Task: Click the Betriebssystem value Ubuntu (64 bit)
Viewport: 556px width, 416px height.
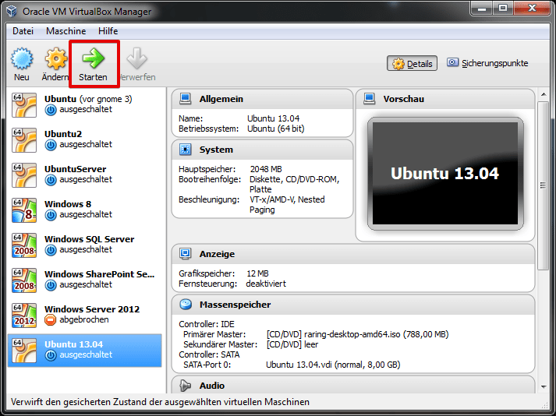Action: click(x=276, y=129)
